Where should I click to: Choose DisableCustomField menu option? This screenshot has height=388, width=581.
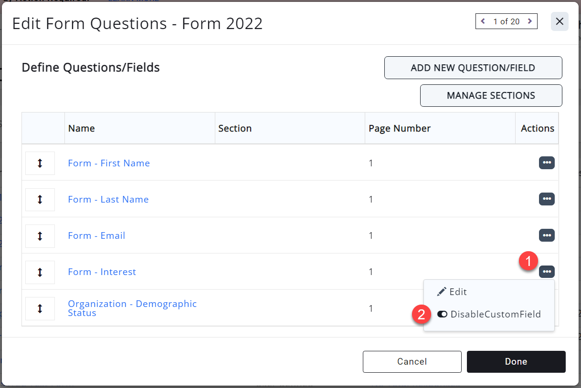(495, 314)
